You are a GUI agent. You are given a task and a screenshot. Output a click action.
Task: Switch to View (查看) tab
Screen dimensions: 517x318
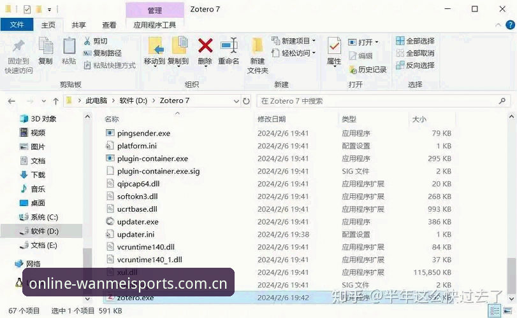(109, 25)
